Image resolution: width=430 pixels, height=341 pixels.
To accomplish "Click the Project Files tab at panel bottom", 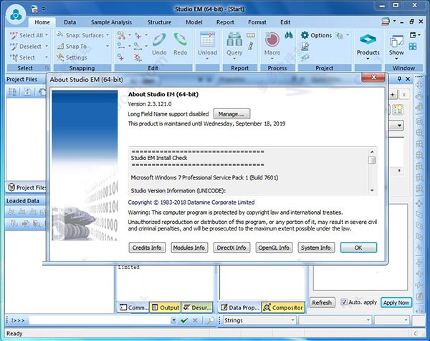I will (27, 187).
